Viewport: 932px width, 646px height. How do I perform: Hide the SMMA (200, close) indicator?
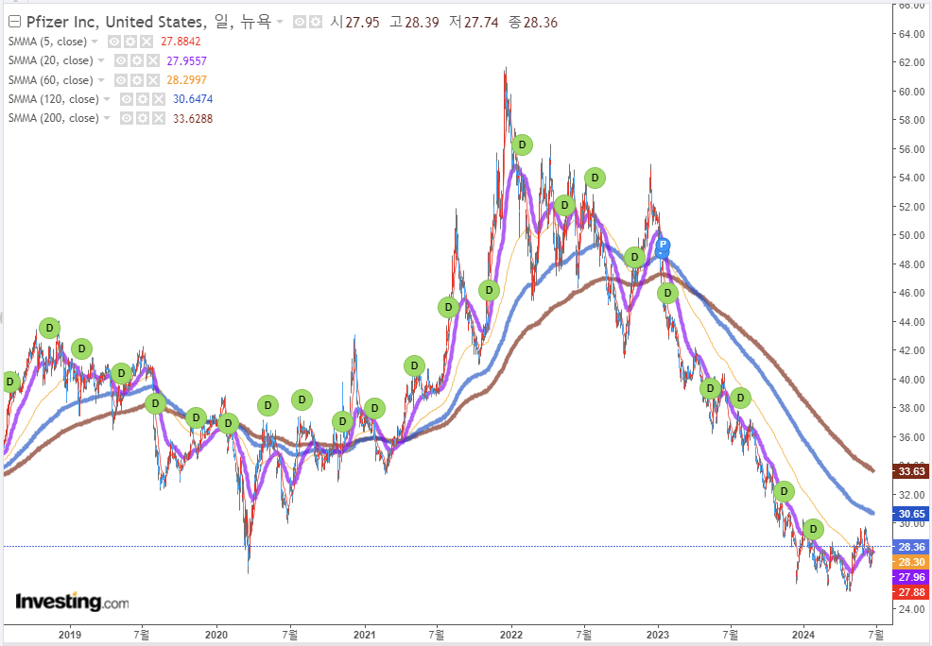[127, 118]
